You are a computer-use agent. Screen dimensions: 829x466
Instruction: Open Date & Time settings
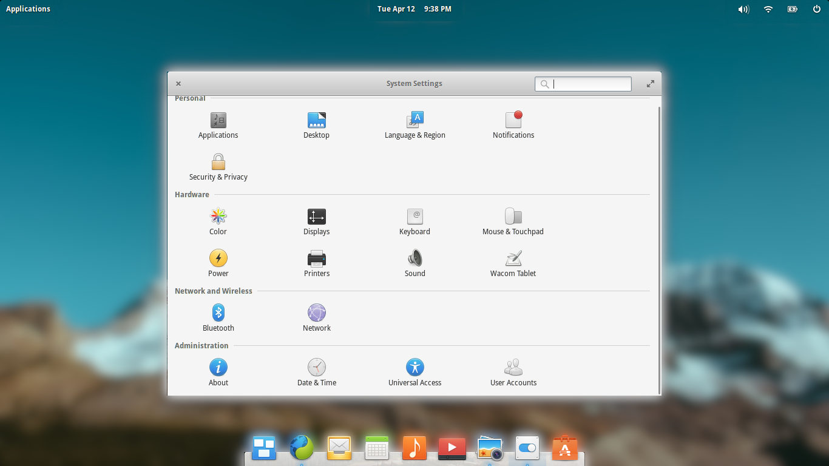pyautogui.click(x=317, y=373)
